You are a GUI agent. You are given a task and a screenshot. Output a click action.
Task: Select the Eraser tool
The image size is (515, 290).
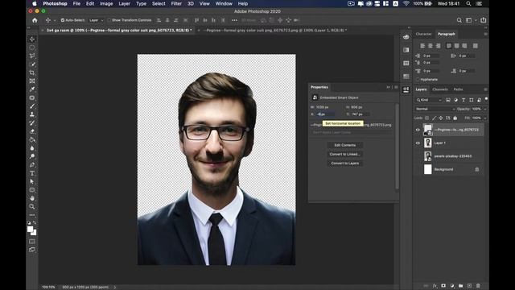pyautogui.click(x=32, y=131)
